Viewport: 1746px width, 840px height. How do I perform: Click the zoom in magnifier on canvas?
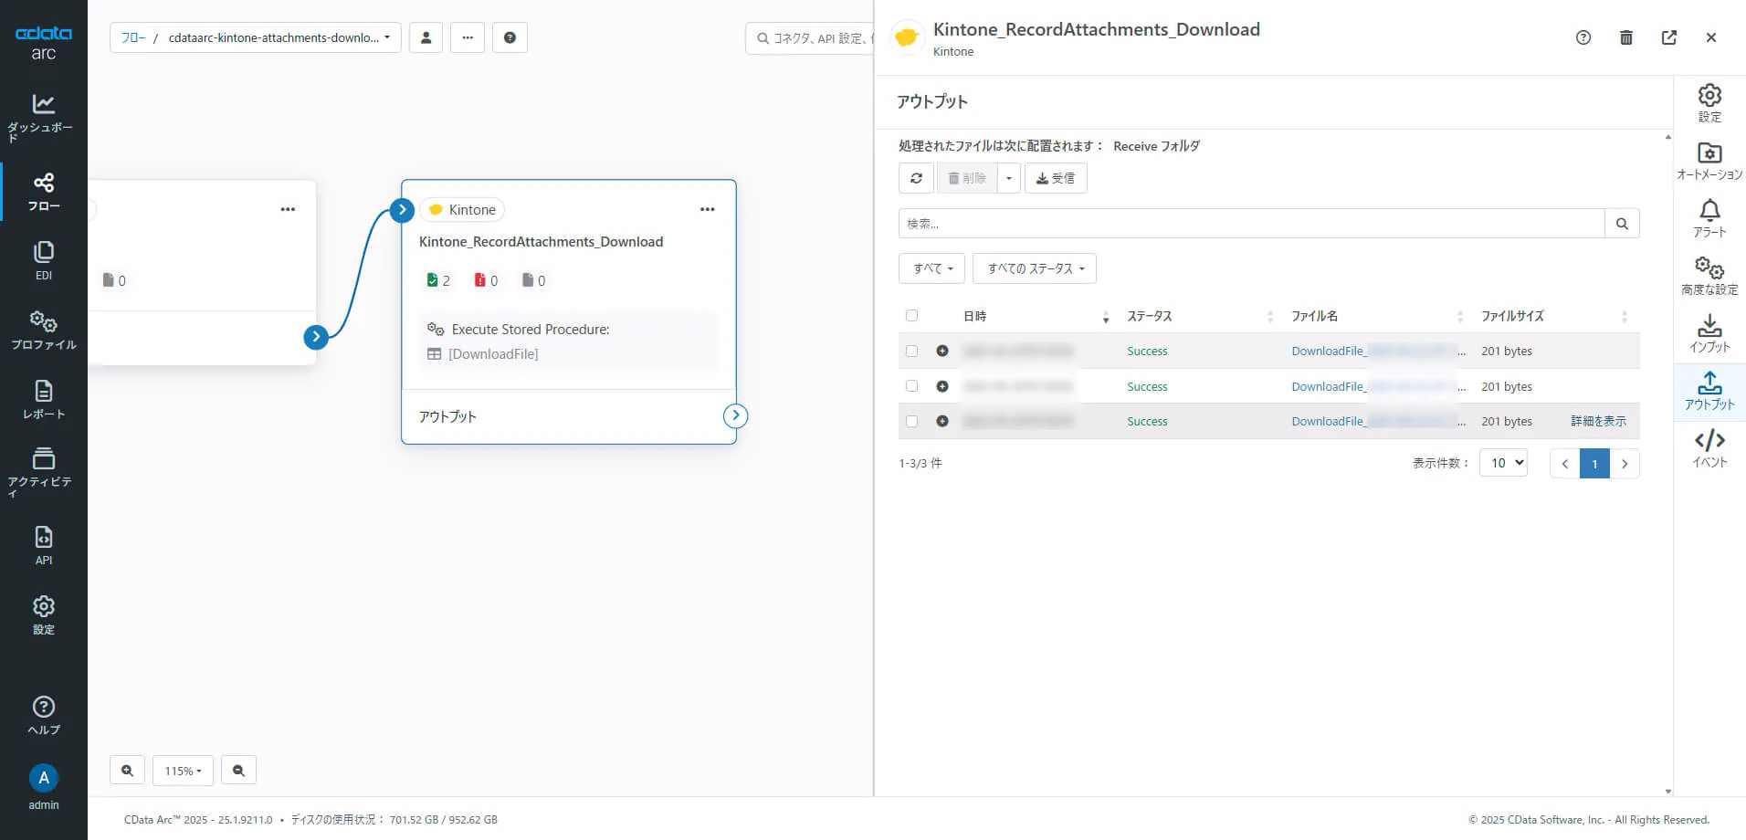[x=127, y=771]
